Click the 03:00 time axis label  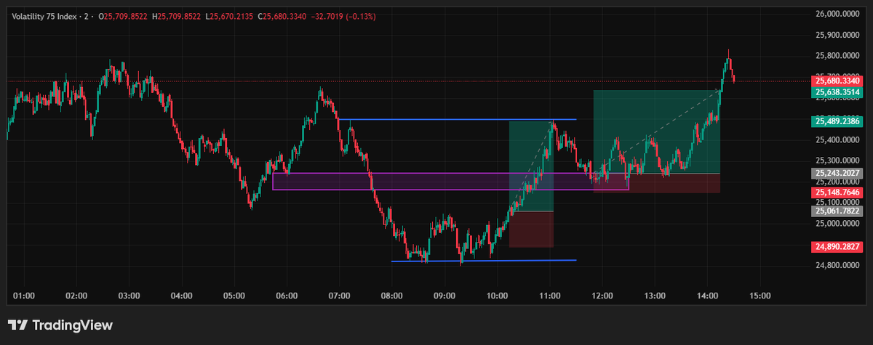tap(129, 296)
